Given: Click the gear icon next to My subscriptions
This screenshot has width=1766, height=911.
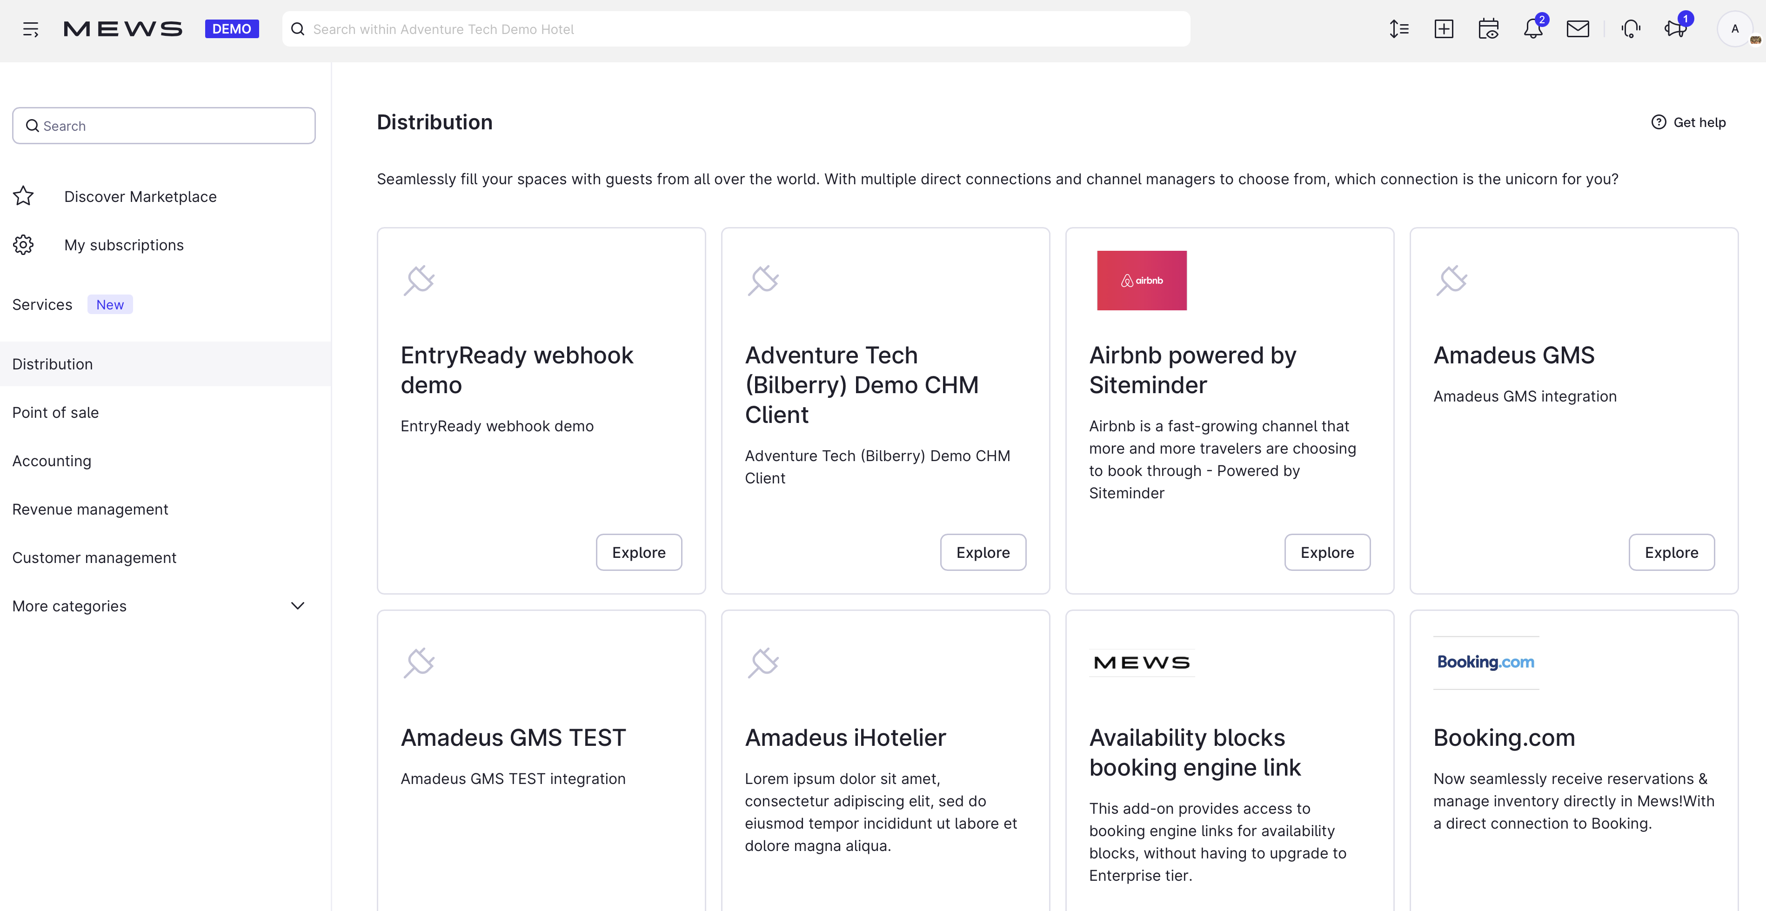Looking at the screenshot, I should 23,245.
